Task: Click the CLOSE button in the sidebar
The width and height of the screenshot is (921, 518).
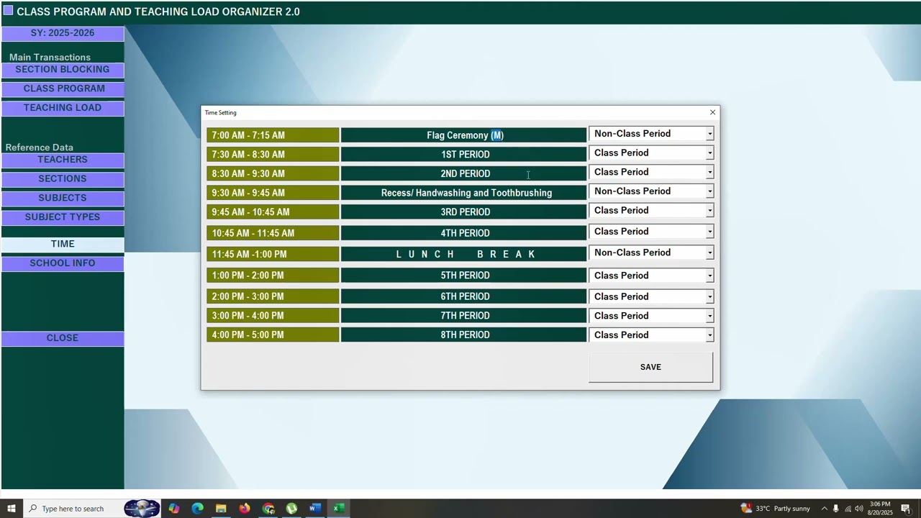Action: tap(63, 338)
